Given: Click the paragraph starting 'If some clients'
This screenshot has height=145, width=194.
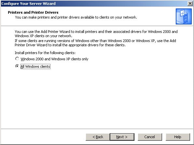Looking at the screenshot, I should coord(95,43).
